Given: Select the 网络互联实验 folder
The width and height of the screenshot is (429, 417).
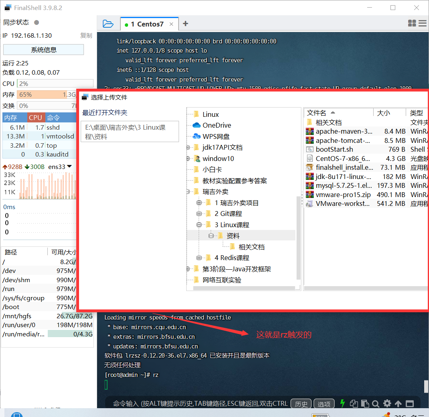Looking at the screenshot, I should click(x=222, y=280).
